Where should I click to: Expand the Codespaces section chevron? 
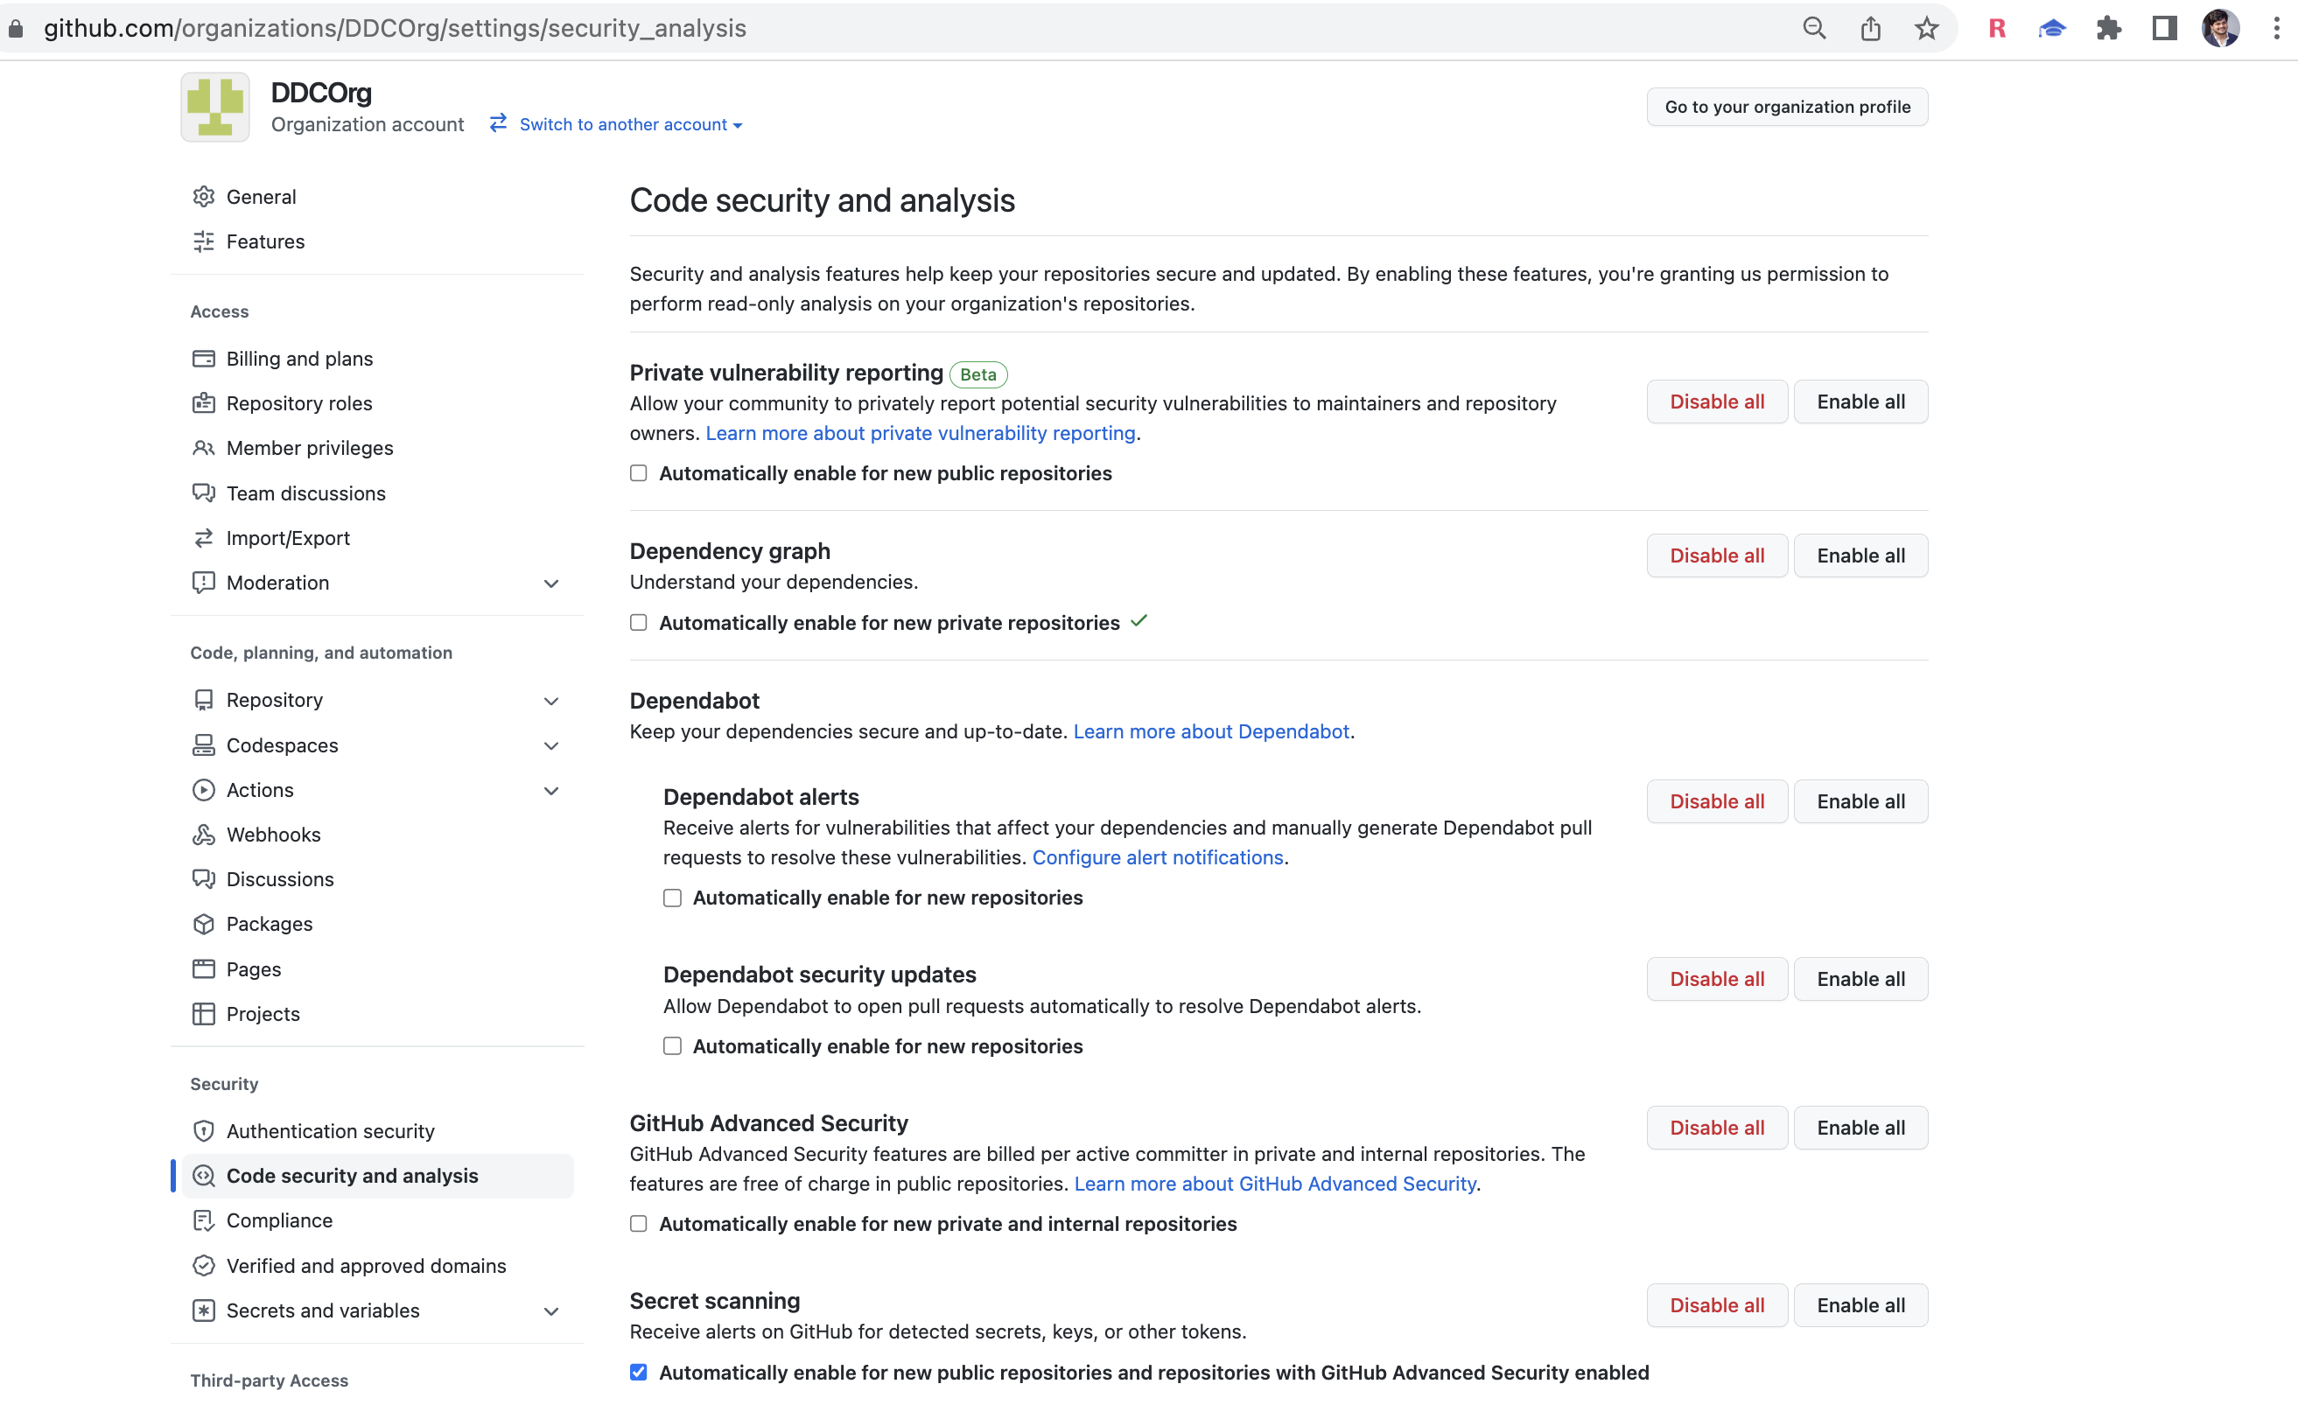(x=551, y=746)
